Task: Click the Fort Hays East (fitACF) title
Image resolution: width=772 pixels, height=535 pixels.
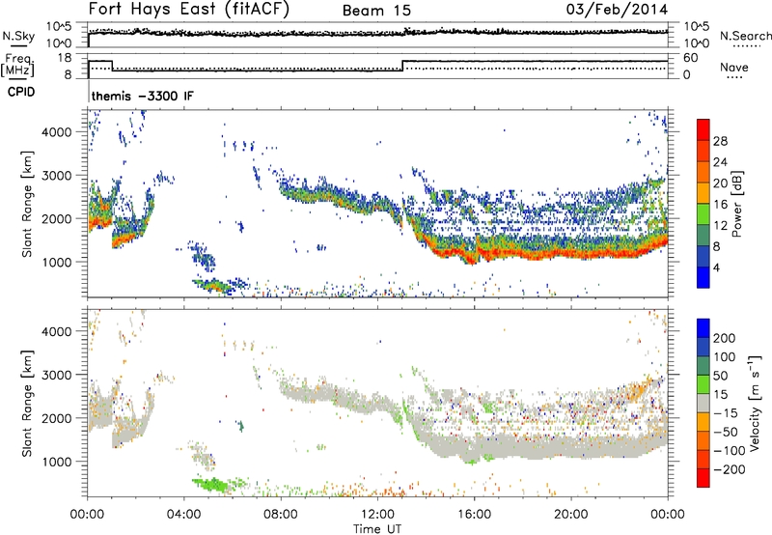Action: point(189,9)
